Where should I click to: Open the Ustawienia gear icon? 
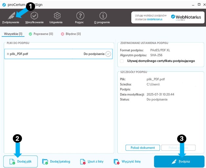(57, 16)
